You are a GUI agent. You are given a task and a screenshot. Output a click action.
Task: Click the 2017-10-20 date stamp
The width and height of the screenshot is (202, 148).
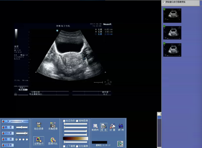click(96, 24)
